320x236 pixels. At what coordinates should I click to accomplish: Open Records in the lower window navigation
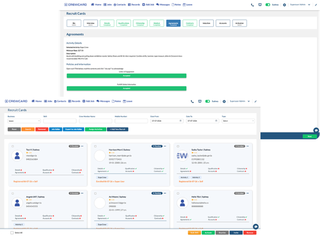pyautogui.click(x=74, y=101)
